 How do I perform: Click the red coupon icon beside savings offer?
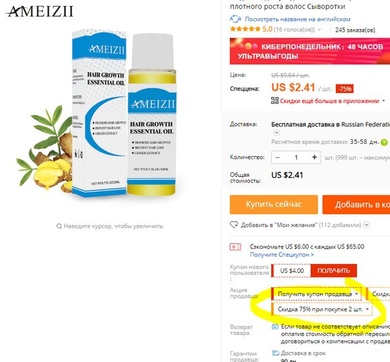click(x=235, y=247)
